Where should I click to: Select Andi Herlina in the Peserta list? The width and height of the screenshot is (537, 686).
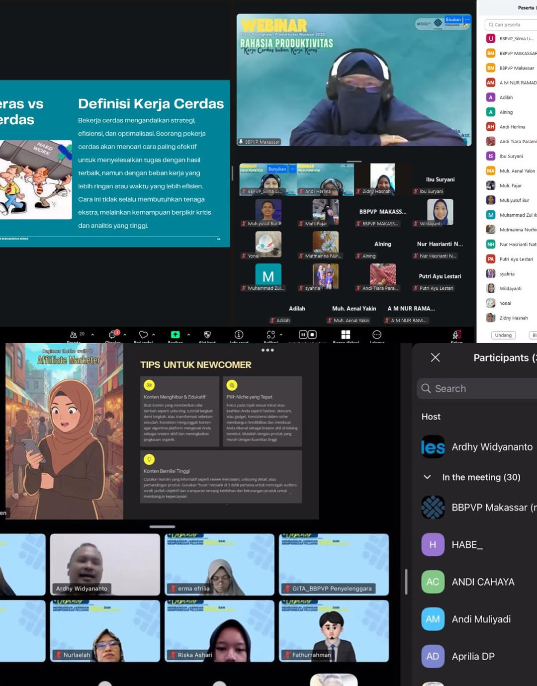512,127
